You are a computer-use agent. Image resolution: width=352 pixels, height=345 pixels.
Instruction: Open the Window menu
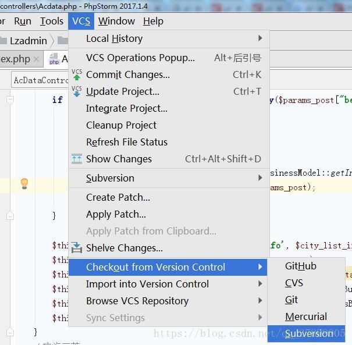(116, 22)
